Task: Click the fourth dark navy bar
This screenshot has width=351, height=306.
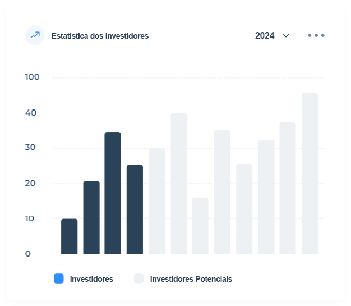Action: point(135,209)
